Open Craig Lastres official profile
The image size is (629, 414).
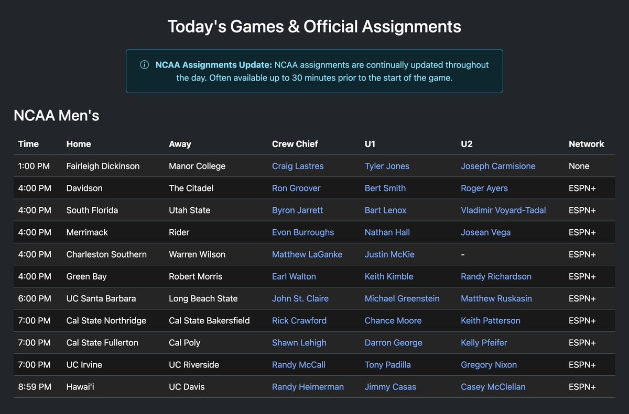point(298,166)
